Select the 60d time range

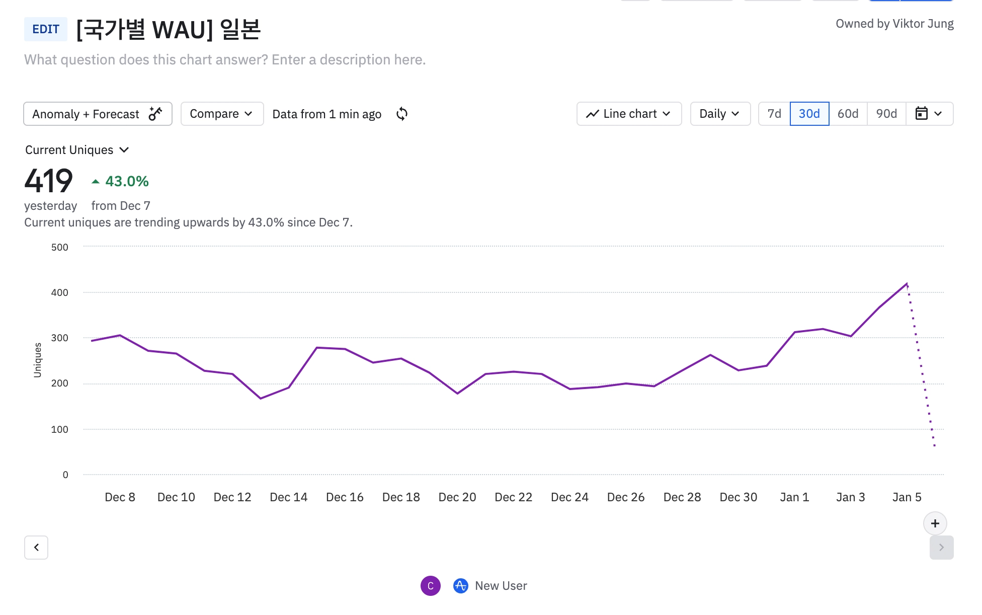tap(848, 114)
